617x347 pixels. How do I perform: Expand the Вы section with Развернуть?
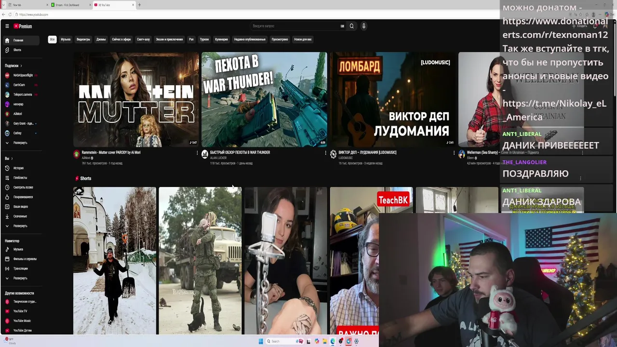21,226
